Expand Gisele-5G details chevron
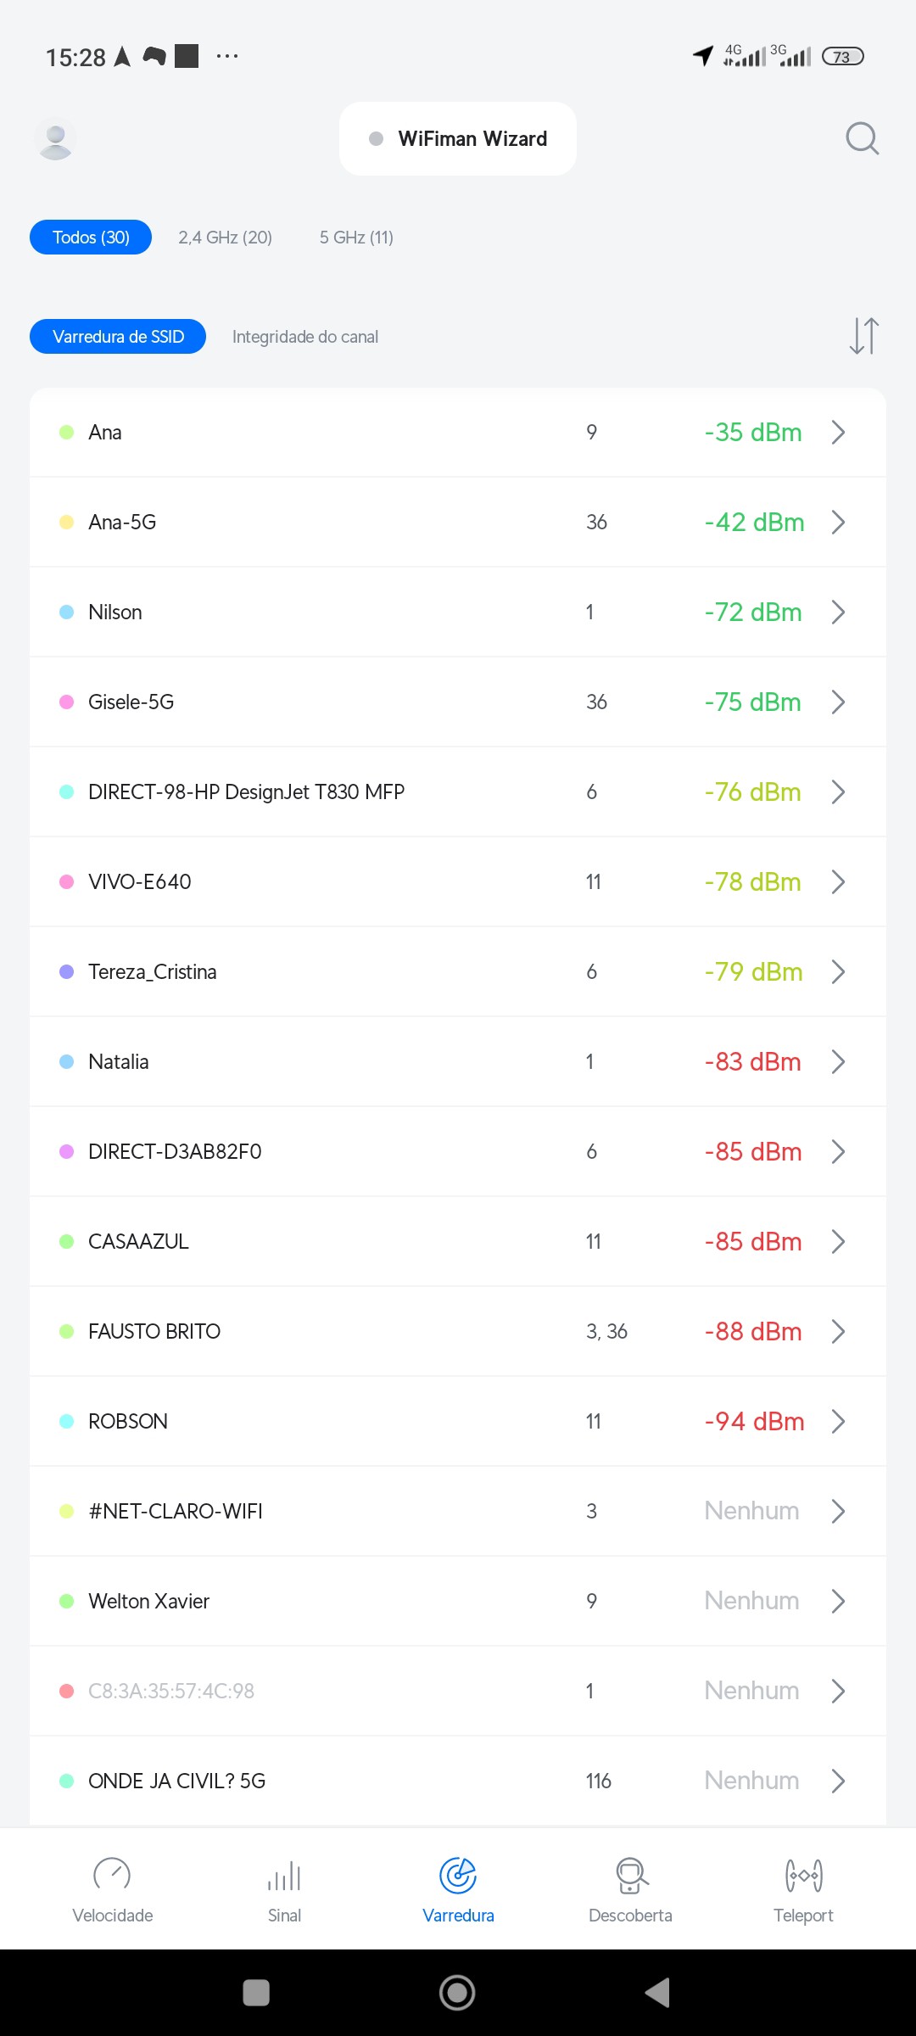The image size is (916, 2036). (x=838, y=702)
